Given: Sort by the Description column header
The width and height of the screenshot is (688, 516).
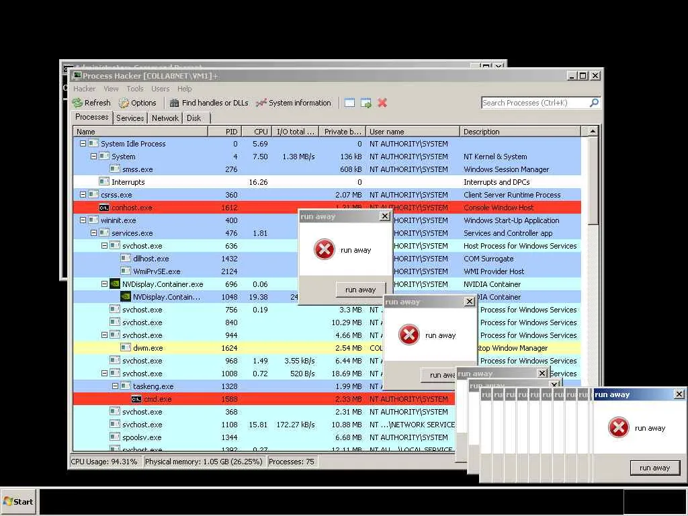Looking at the screenshot, I should click(521, 132).
